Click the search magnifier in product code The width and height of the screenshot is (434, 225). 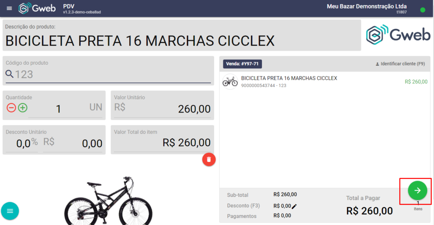(9, 74)
